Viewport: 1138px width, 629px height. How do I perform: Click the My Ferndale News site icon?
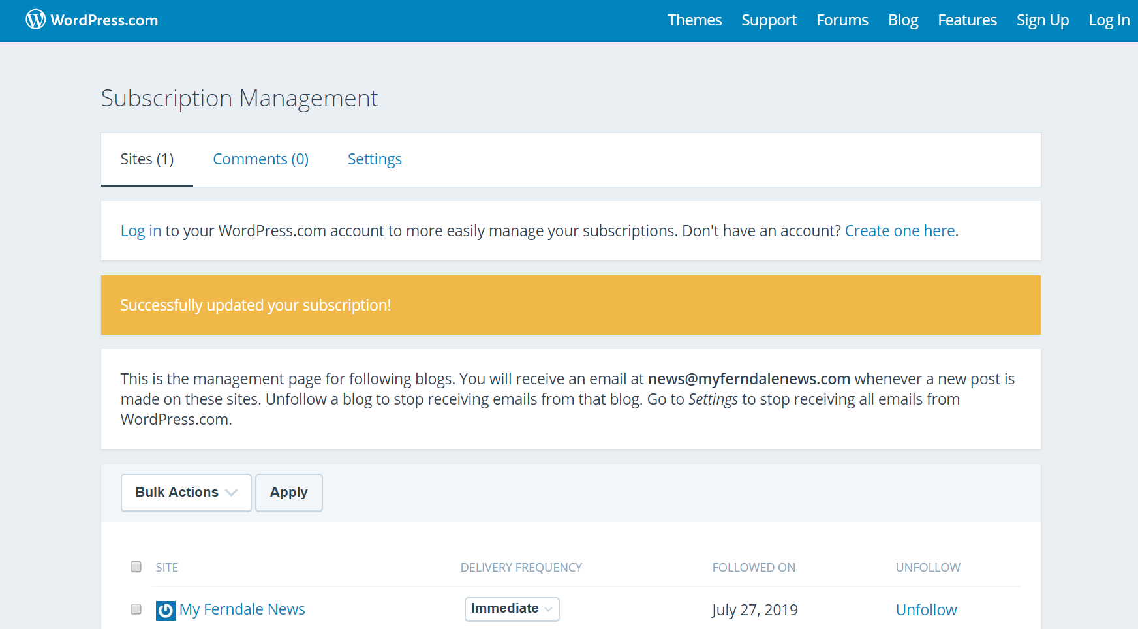(x=166, y=610)
